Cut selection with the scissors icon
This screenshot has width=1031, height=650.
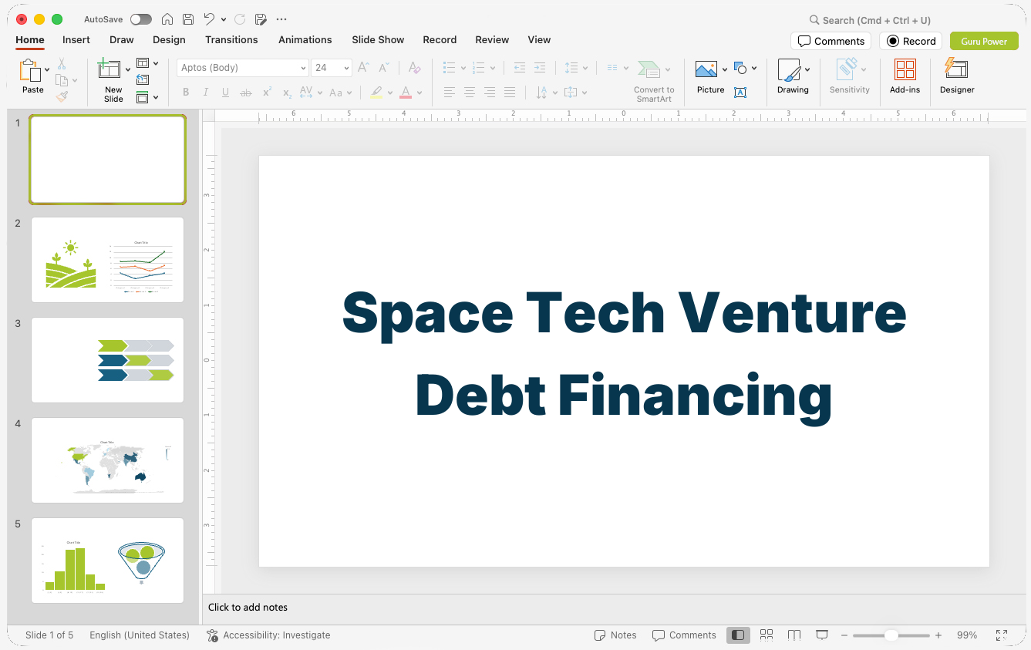click(x=62, y=64)
